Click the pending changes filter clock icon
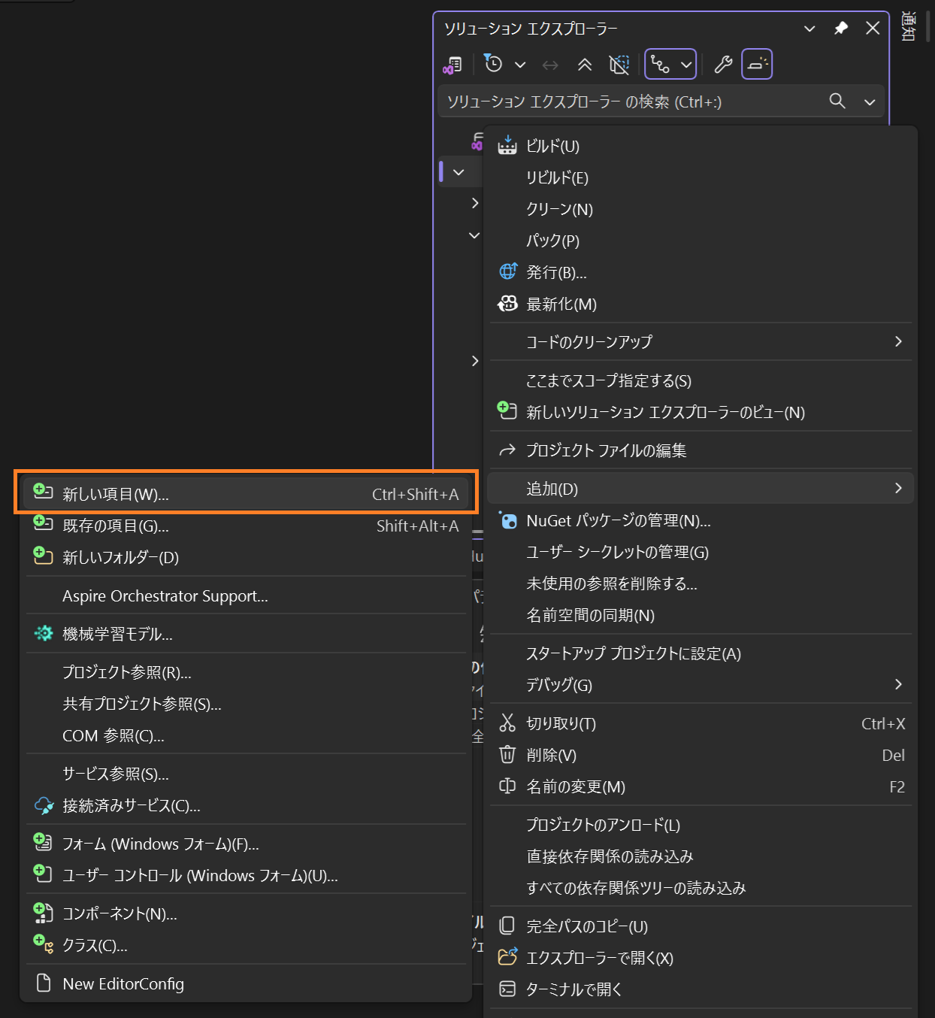 coord(493,63)
